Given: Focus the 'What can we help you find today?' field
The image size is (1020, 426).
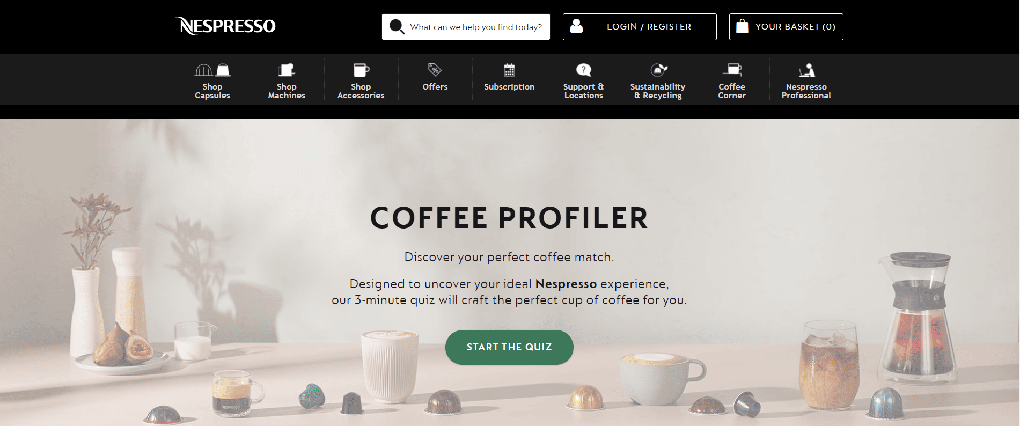Looking at the screenshot, I should 466,27.
